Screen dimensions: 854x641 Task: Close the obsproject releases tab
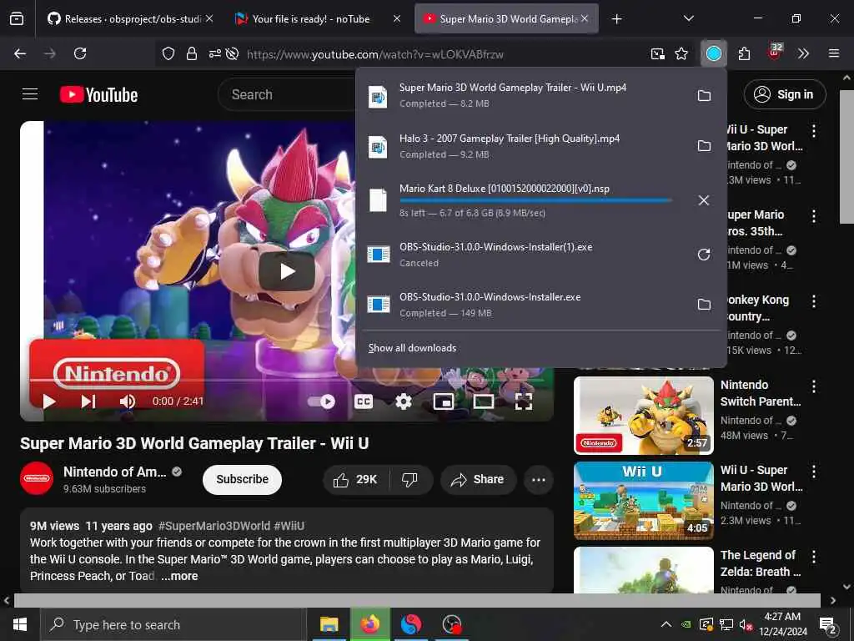[x=209, y=18]
